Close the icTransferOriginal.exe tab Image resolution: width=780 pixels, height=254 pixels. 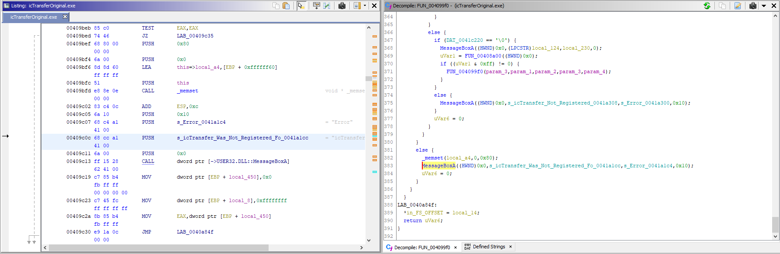pos(65,17)
